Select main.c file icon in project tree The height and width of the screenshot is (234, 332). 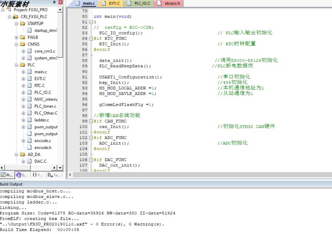coord(29,72)
